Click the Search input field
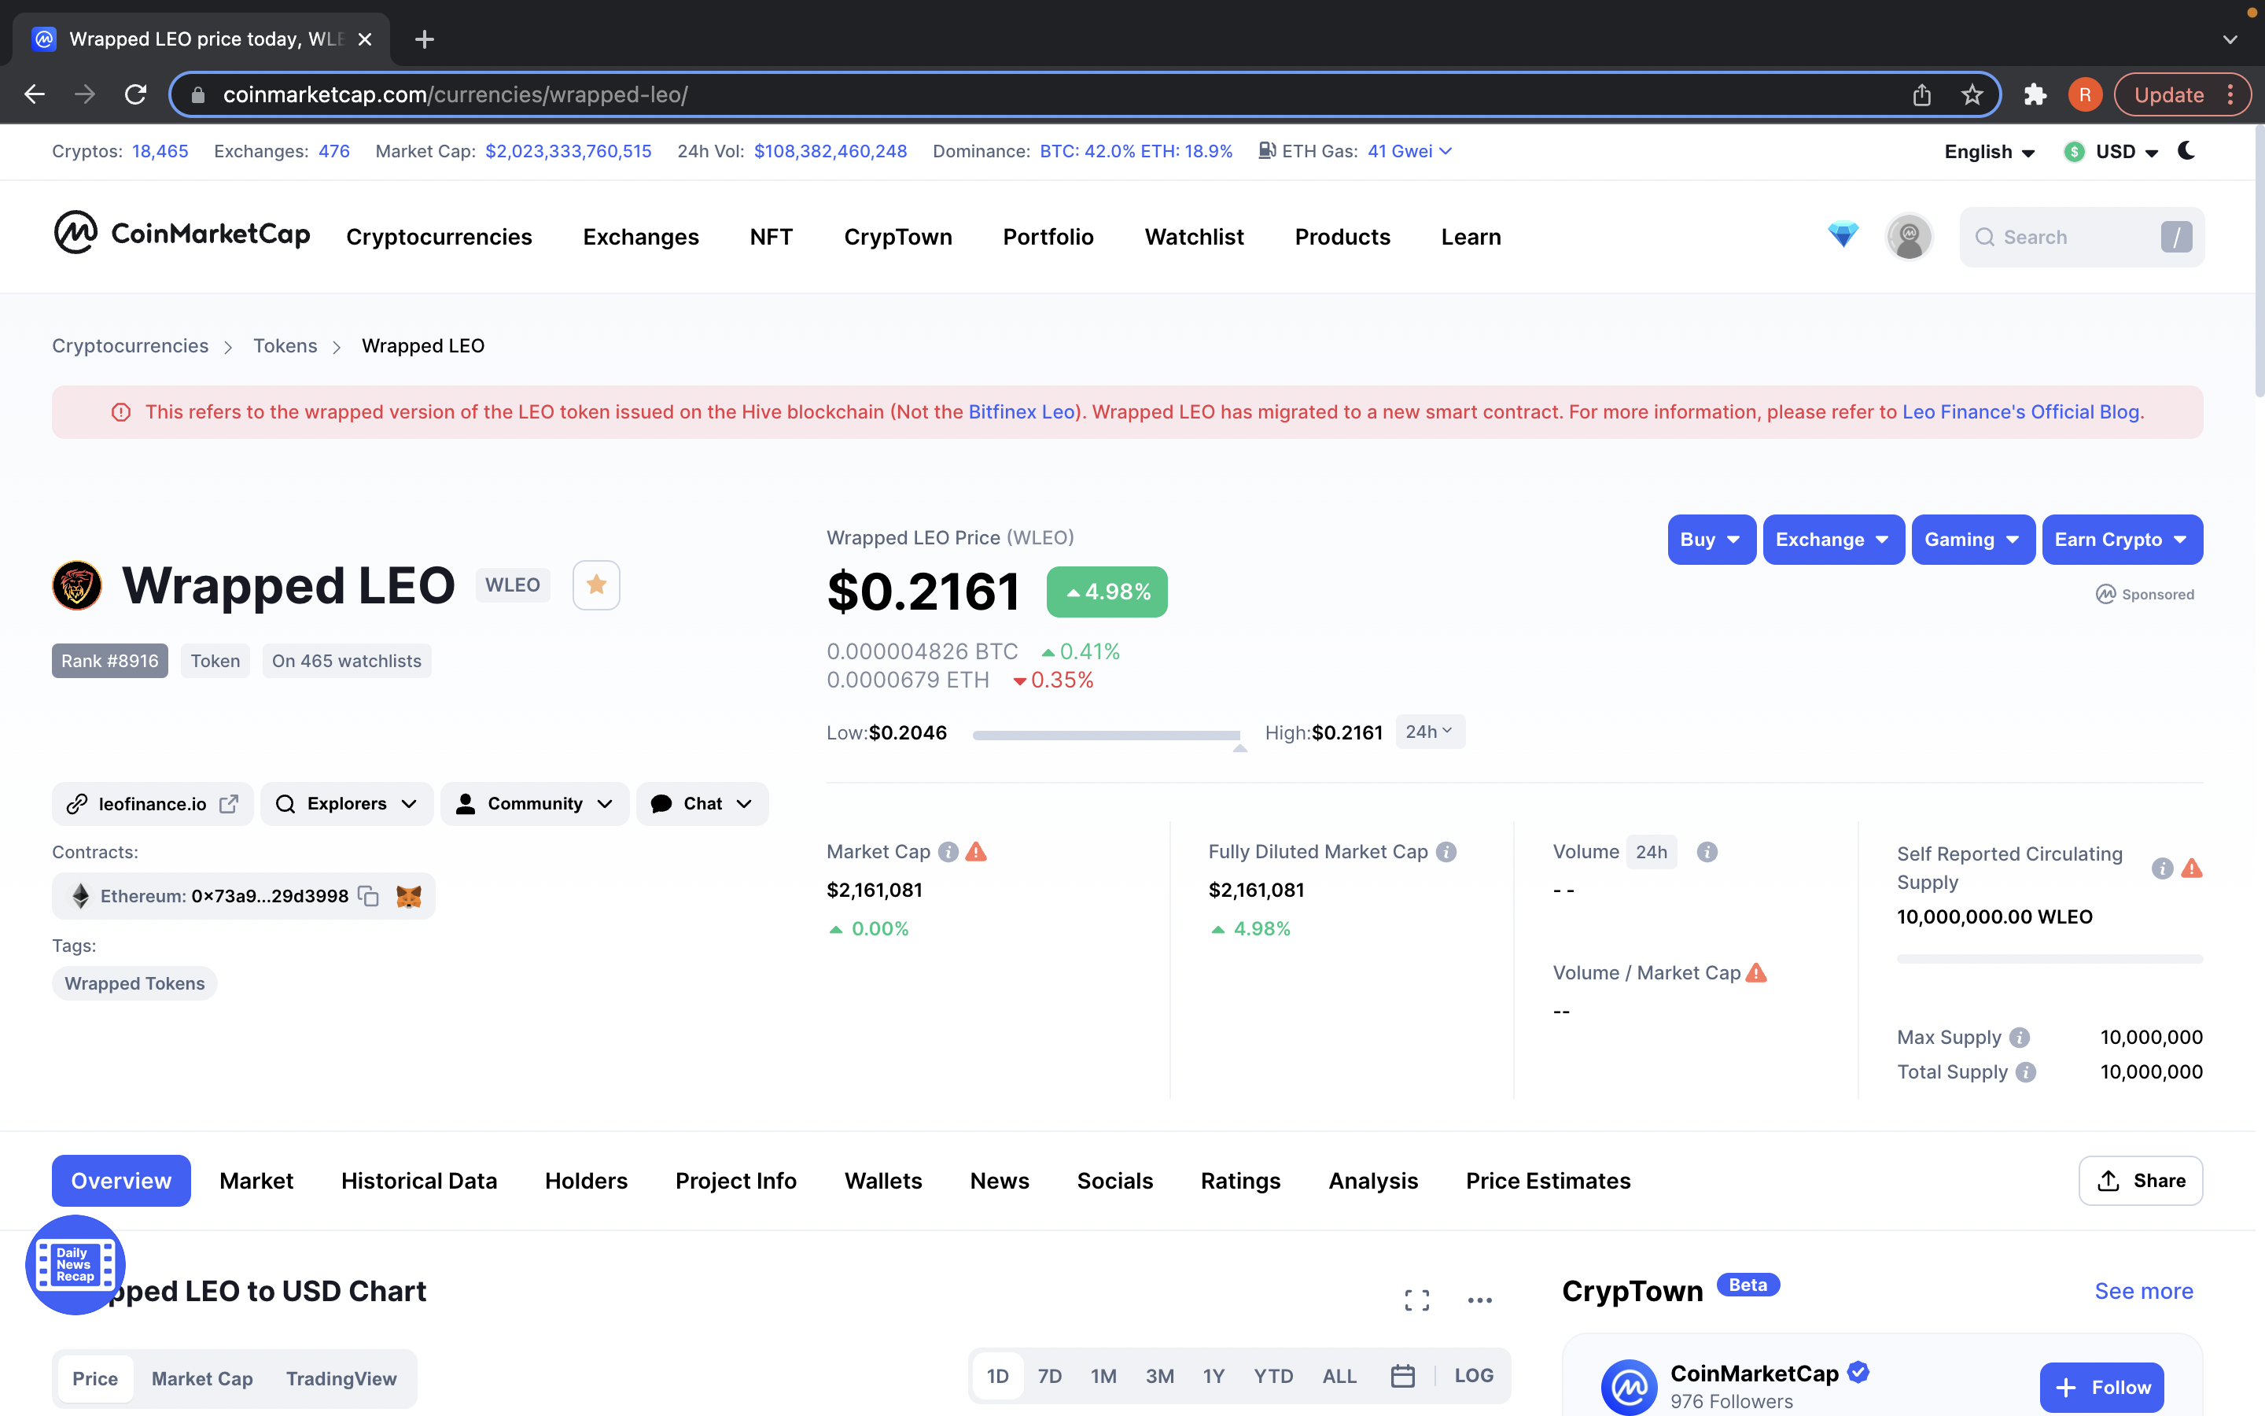This screenshot has width=2265, height=1416. (x=2082, y=237)
